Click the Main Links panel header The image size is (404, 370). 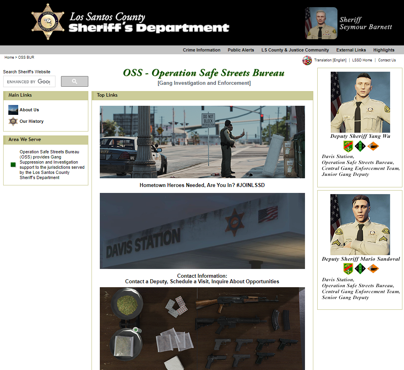tap(46, 95)
